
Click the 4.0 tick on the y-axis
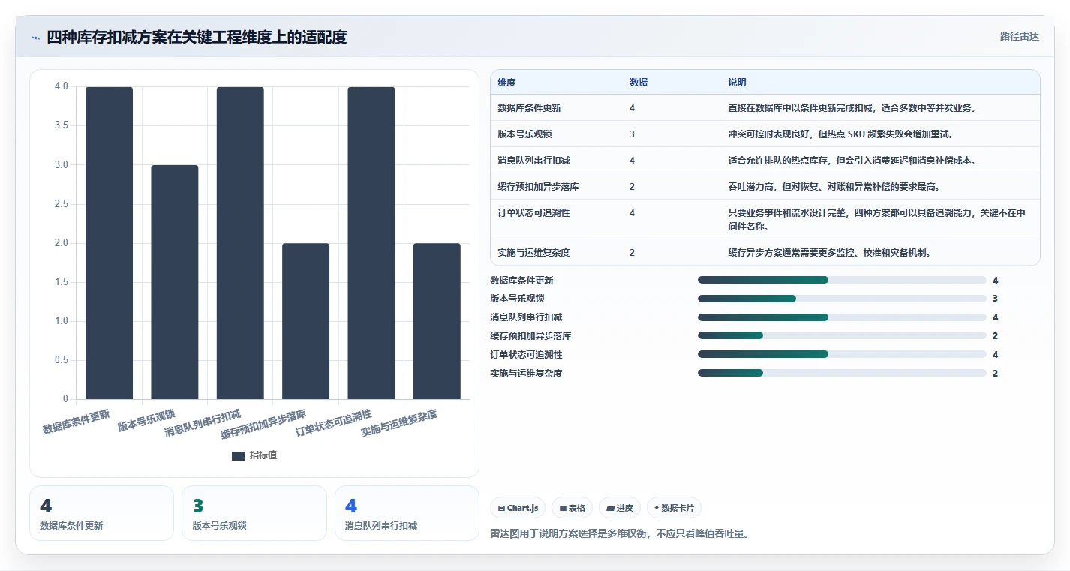[62, 86]
